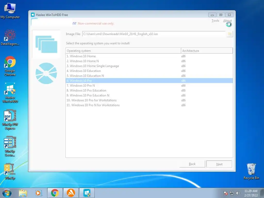Open the Recycle Bin
This screenshot has width=264, height=198.
pos(251,171)
